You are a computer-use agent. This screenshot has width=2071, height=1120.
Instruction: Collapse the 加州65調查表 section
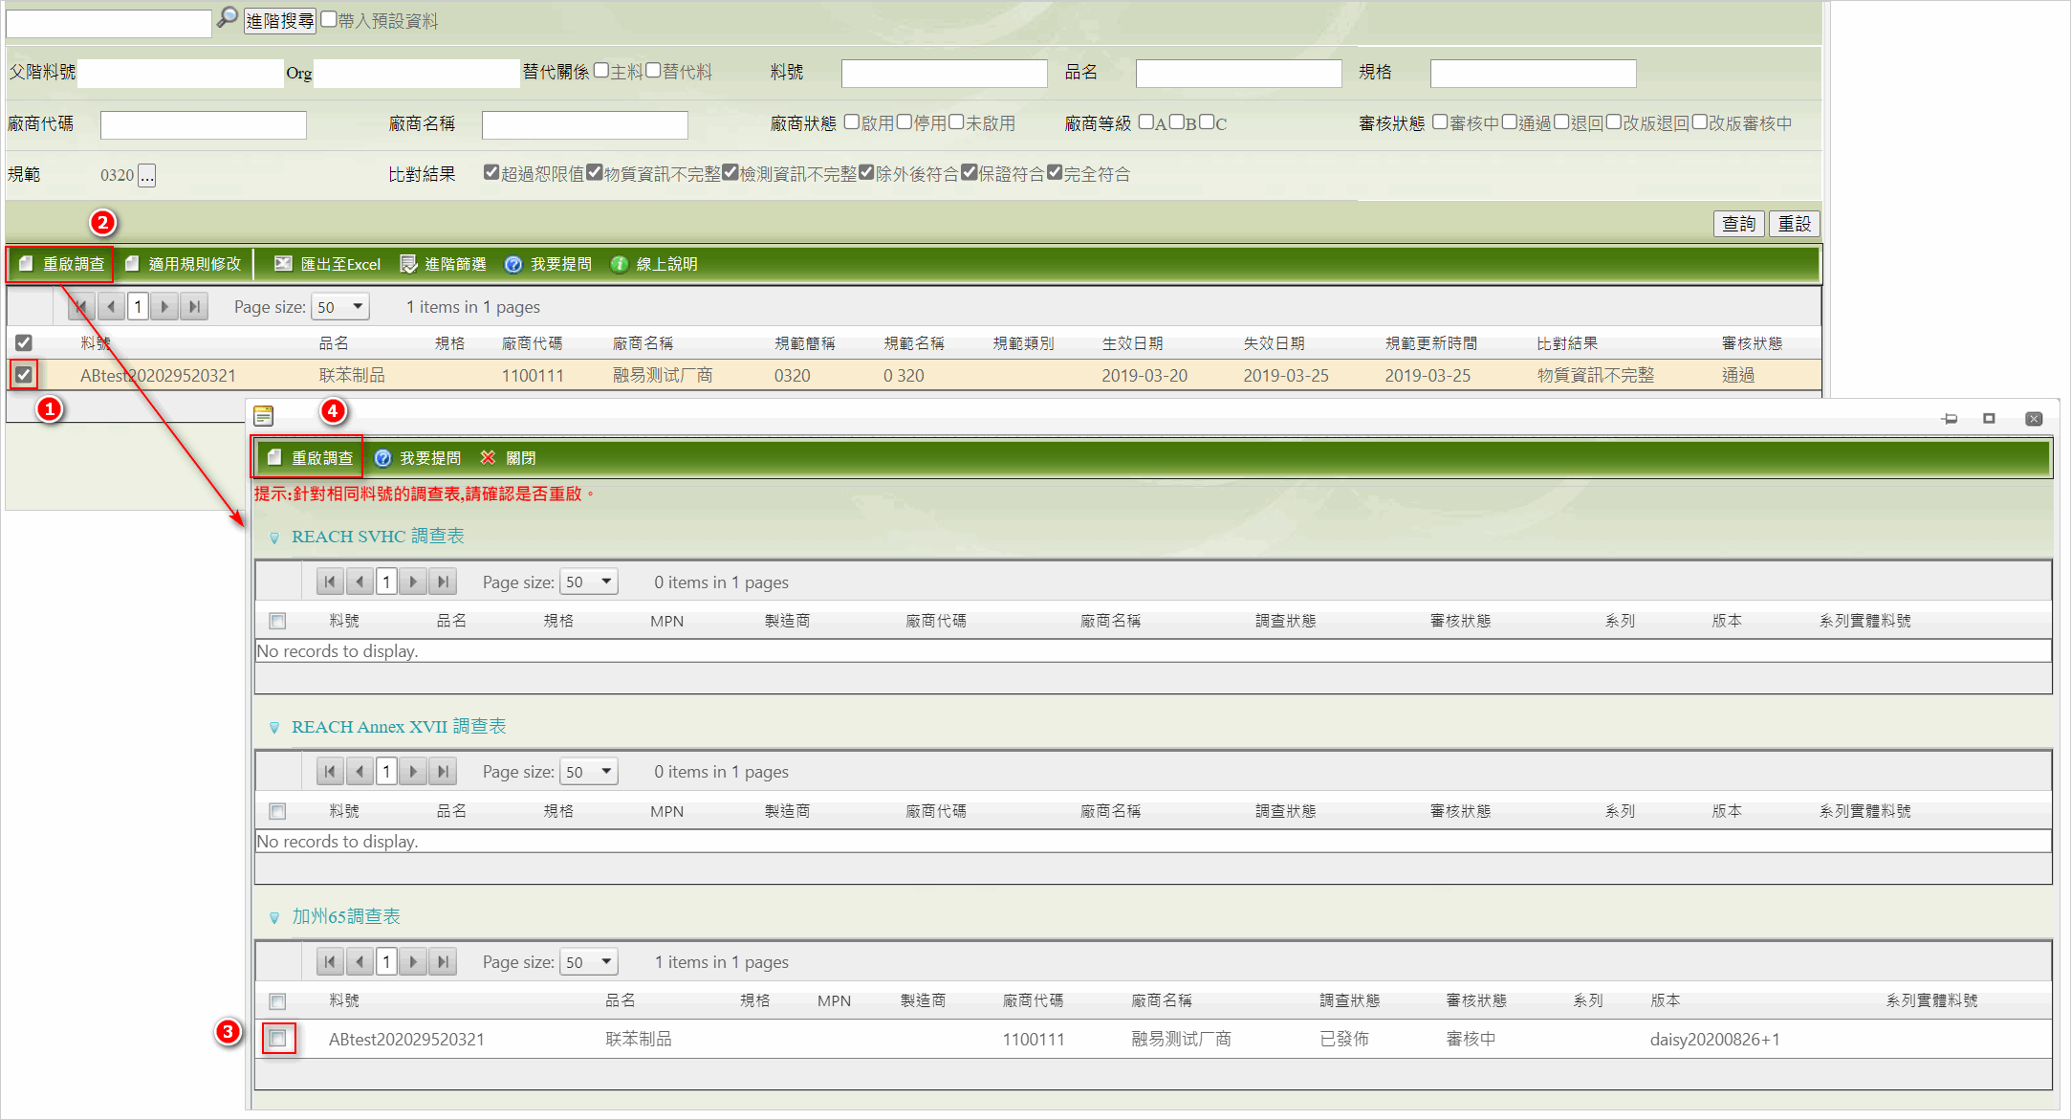(274, 917)
